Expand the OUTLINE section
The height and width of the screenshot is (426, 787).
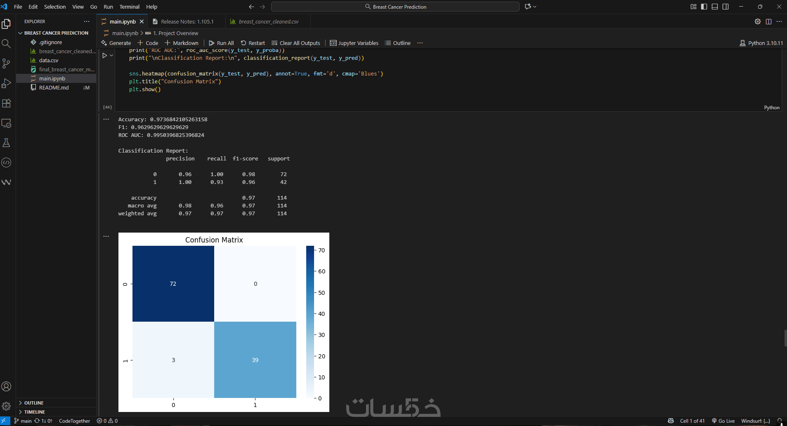click(56, 403)
